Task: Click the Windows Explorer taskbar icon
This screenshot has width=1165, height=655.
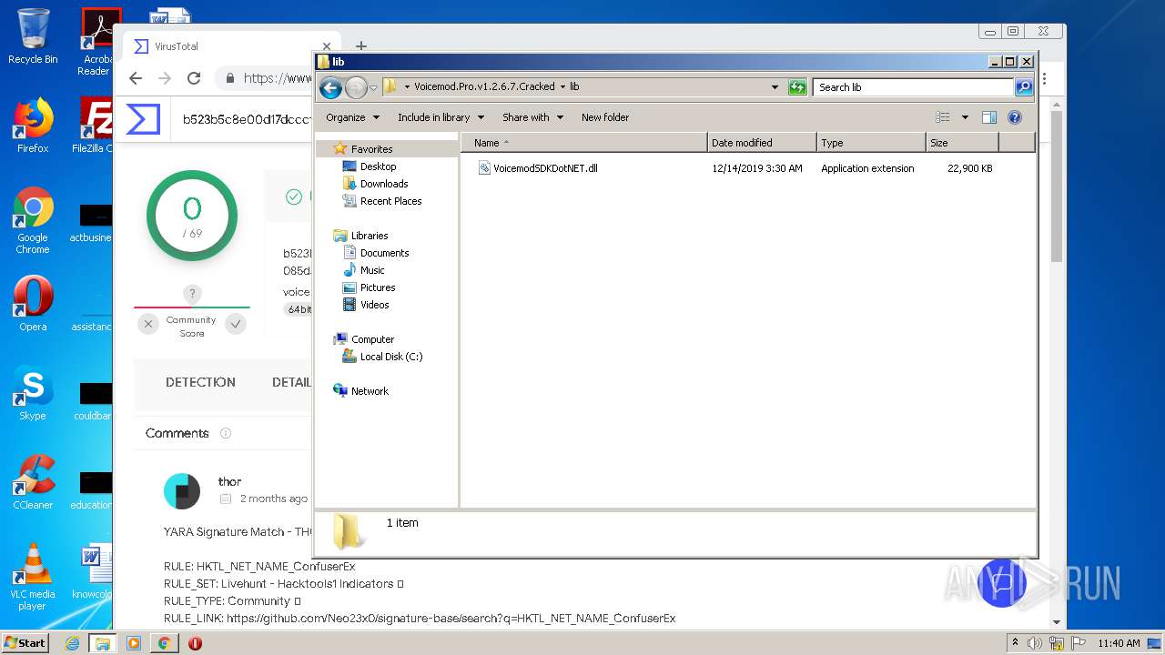Action: 103,643
